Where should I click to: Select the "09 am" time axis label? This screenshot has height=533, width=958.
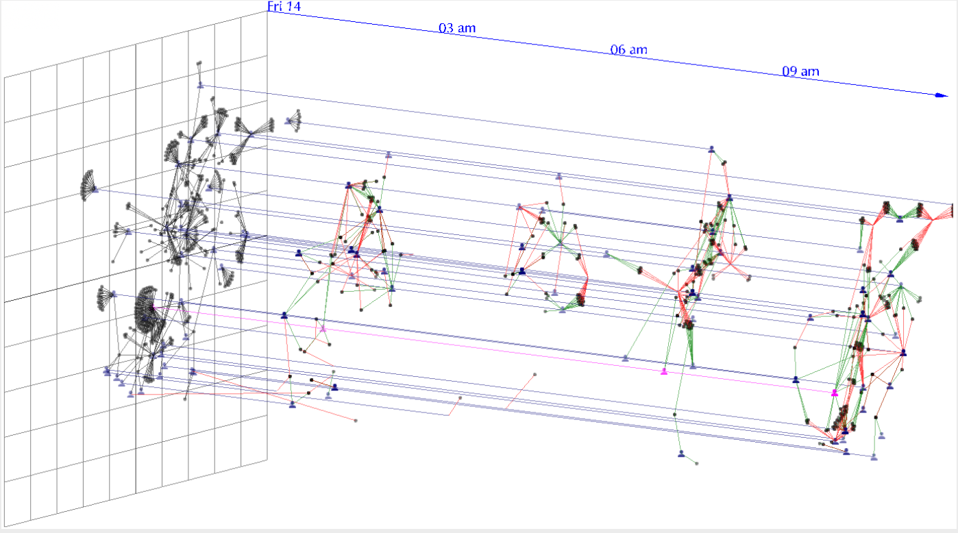[x=800, y=71]
